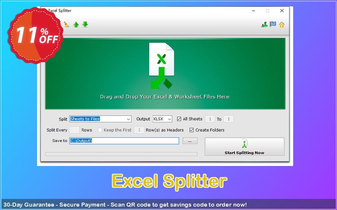Viewport: 337px width, 210px height.
Task: Toggle the All Sheets checkbox
Action: tap(179, 119)
